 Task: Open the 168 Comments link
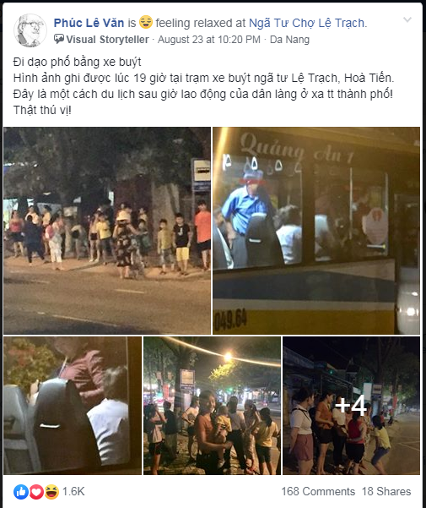coord(318,491)
